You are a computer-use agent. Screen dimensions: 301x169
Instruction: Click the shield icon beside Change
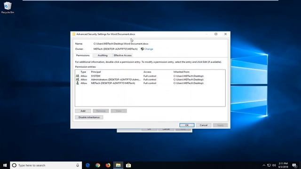(x=142, y=49)
